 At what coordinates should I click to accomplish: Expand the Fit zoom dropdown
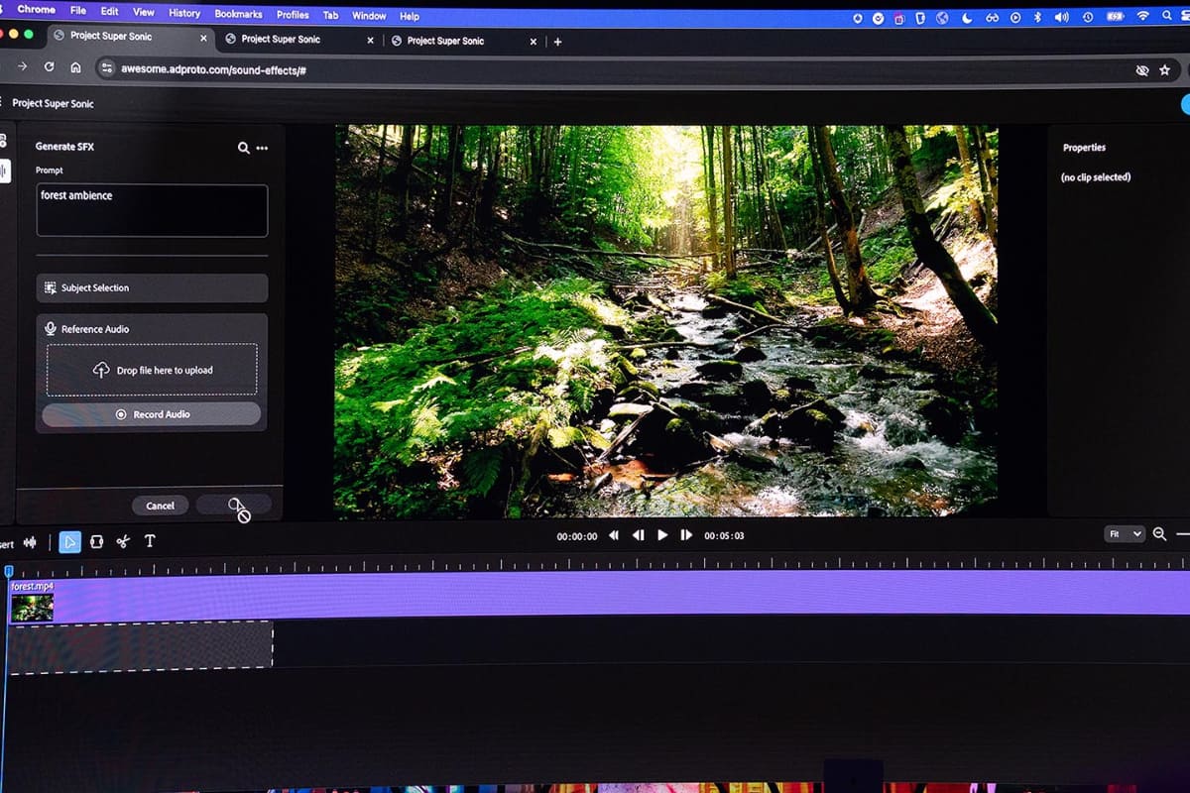[x=1125, y=534]
